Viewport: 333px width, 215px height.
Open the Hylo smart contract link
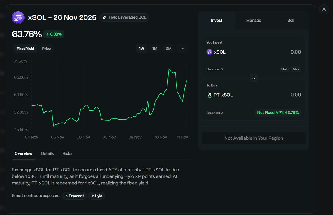coord(96,196)
